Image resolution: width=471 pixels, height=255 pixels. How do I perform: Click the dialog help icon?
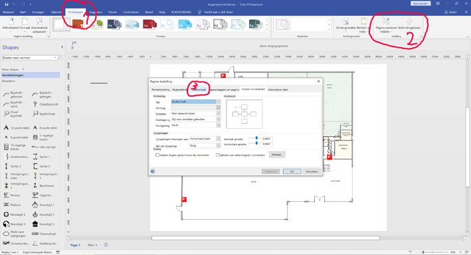point(153,171)
